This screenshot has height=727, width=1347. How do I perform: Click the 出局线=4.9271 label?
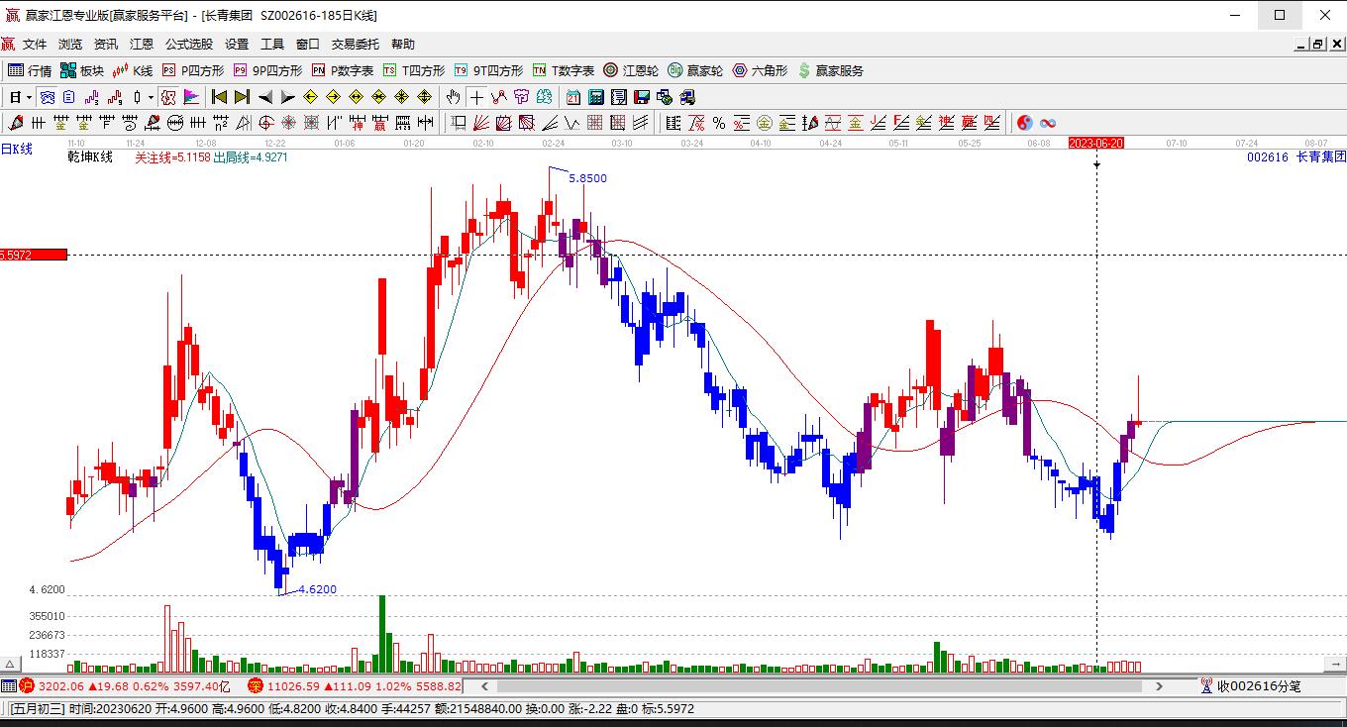tap(251, 156)
